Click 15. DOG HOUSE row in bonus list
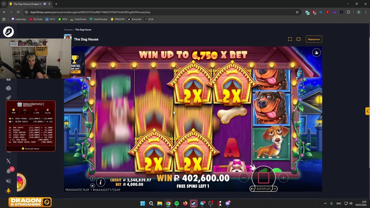This screenshot has width=370, height=208. [x=31, y=140]
